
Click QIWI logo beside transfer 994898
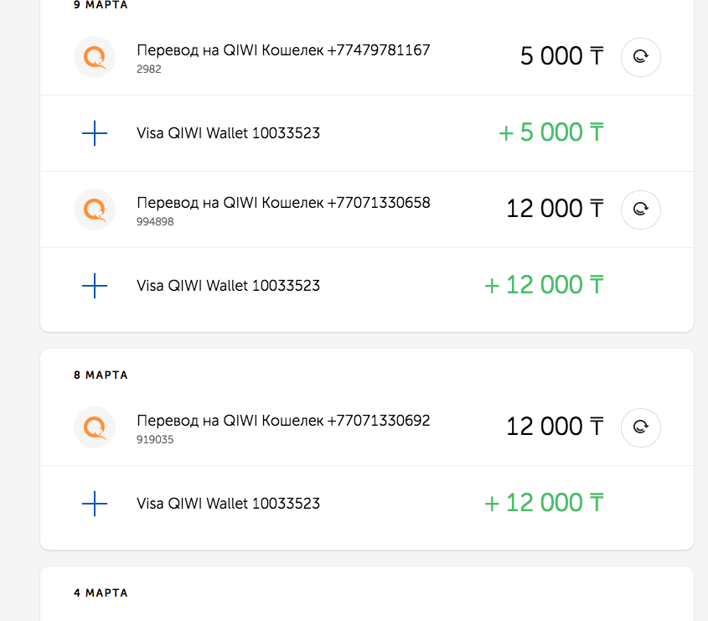tap(95, 210)
